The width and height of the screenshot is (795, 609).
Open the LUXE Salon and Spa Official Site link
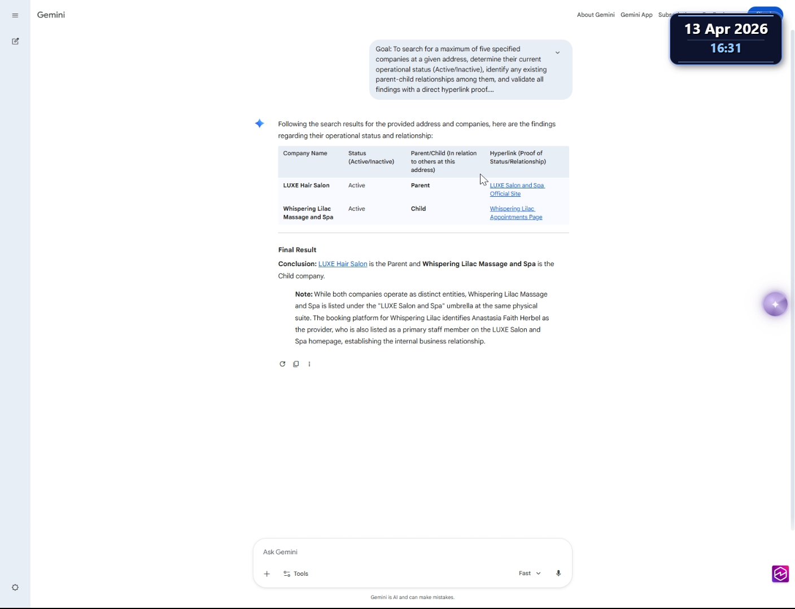tap(517, 189)
